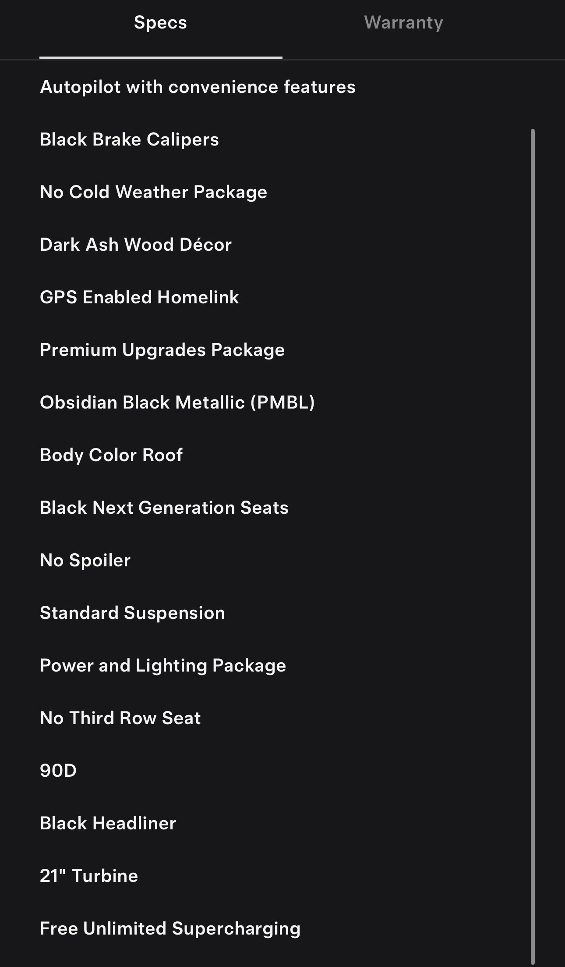
Task: Tap Standard Suspension in the list
Action: (132, 613)
